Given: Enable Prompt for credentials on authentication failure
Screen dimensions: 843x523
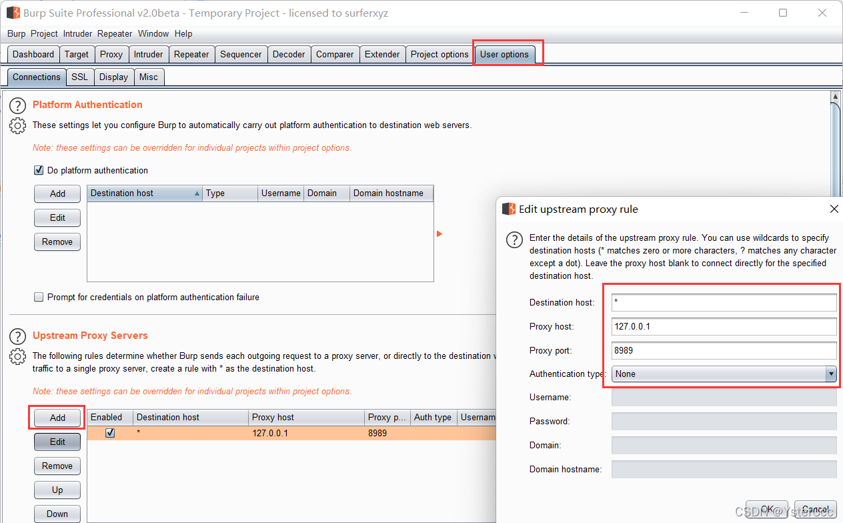Looking at the screenshot, I should coord(39,297).
